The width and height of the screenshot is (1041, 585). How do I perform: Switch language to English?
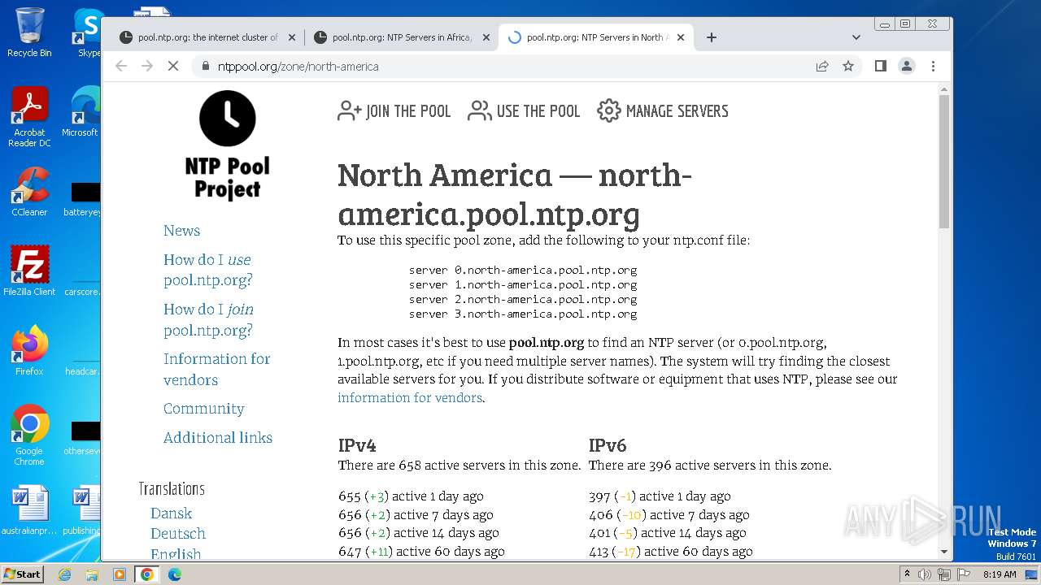[x=176, y=553]
